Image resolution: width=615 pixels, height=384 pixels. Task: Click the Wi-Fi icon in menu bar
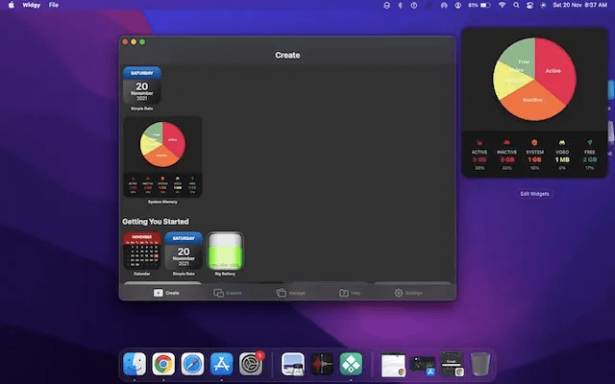[501, 5]
